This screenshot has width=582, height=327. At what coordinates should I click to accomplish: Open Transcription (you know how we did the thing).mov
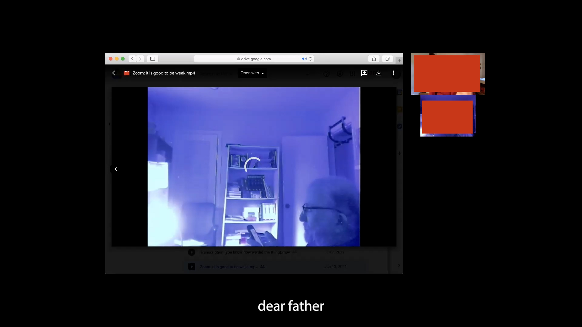pos(245,252)
